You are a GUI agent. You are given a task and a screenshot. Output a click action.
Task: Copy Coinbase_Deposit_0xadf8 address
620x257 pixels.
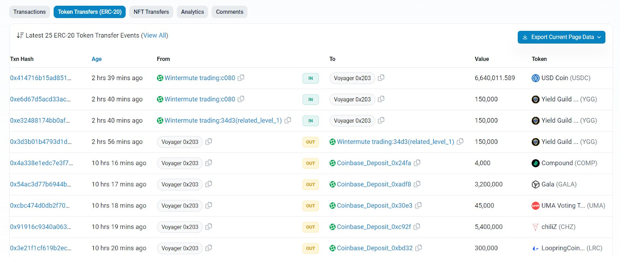pos(417,184)
